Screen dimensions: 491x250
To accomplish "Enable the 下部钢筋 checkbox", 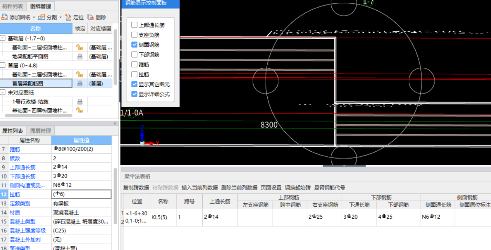I will (x=134, y=54).
